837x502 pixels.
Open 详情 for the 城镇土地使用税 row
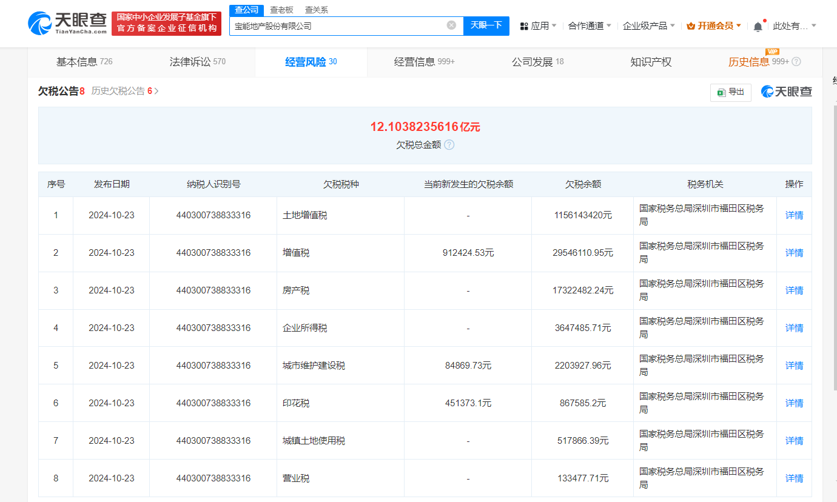click(x=794, y=441)
